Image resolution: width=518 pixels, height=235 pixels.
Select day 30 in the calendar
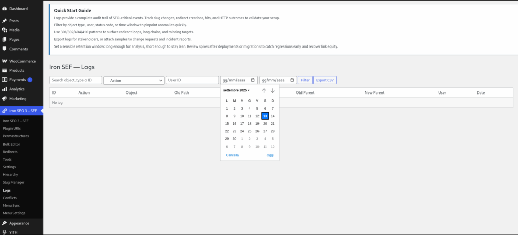(x=234, y=139)
